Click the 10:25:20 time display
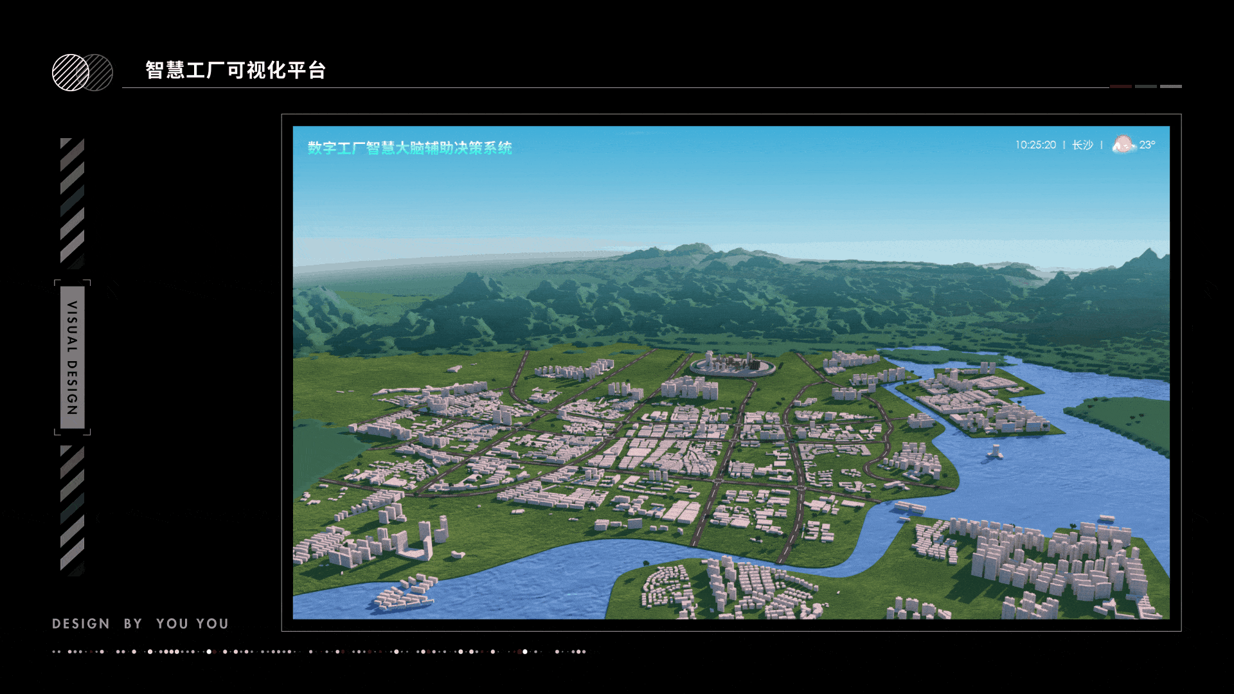 1035,145
